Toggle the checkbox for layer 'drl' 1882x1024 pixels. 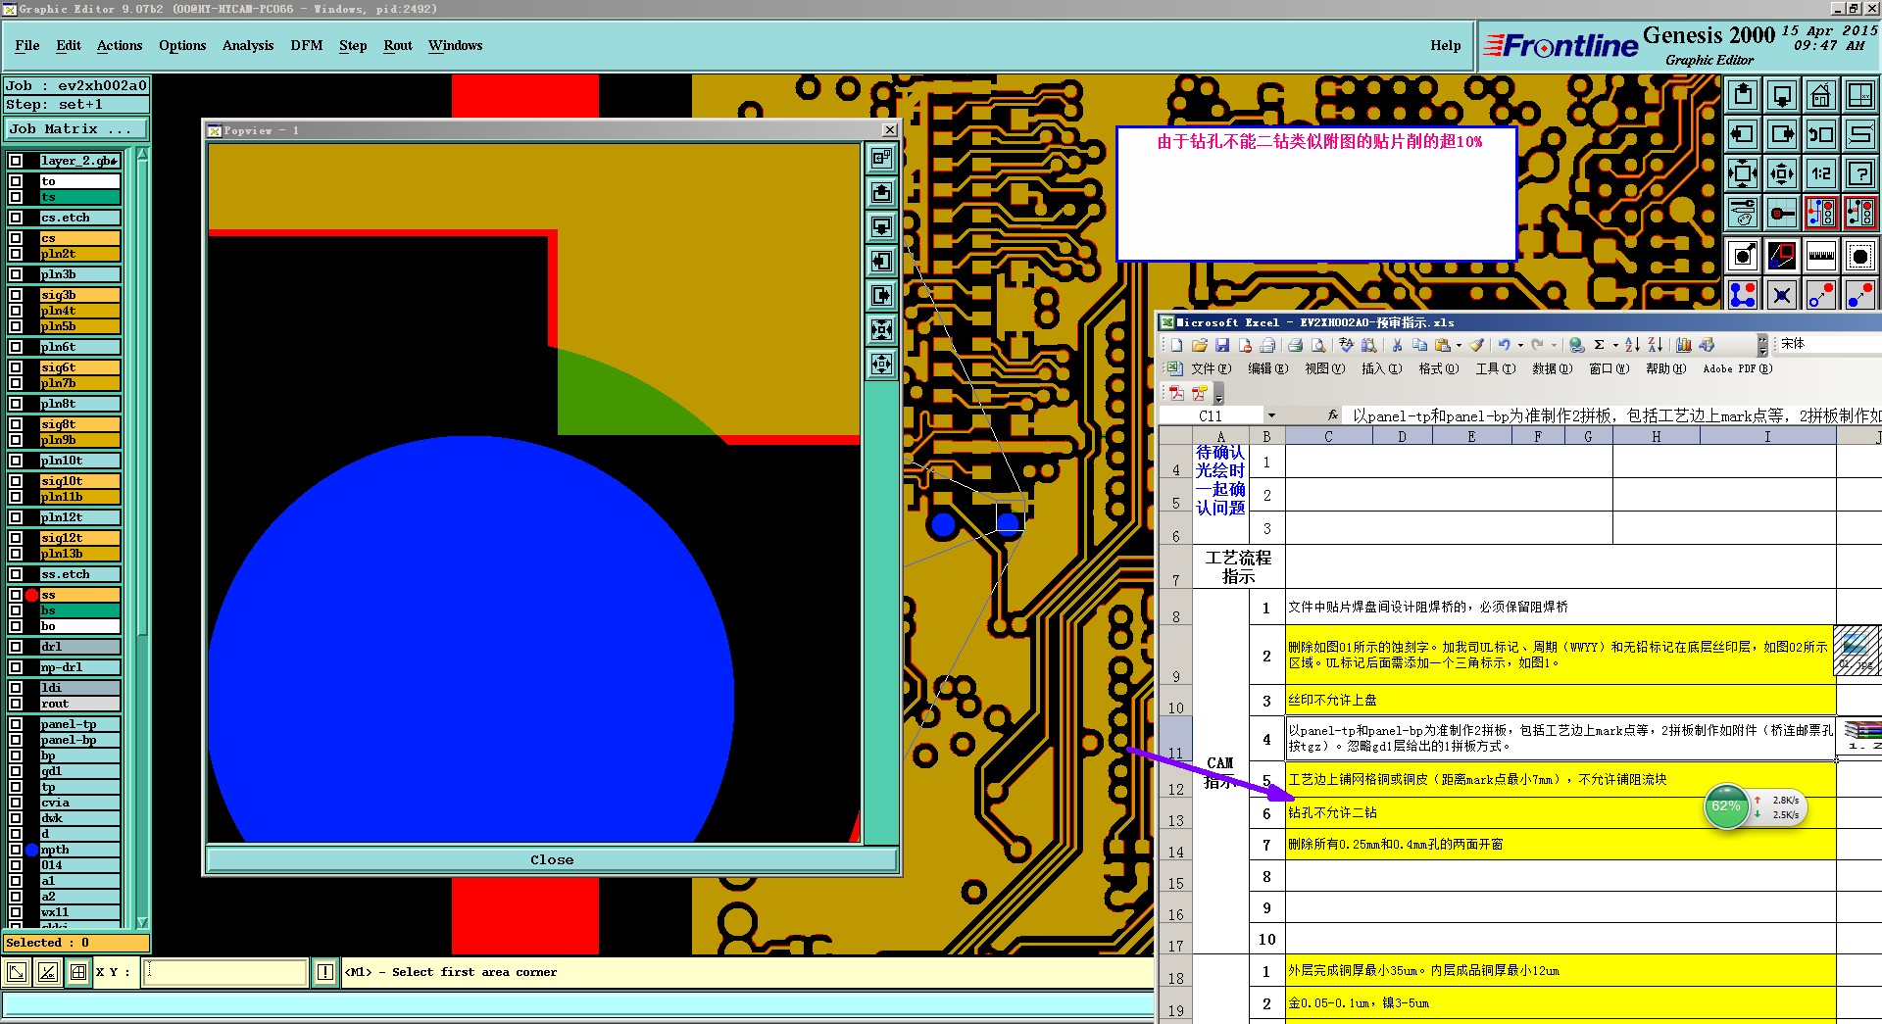[x=16, y=647]
